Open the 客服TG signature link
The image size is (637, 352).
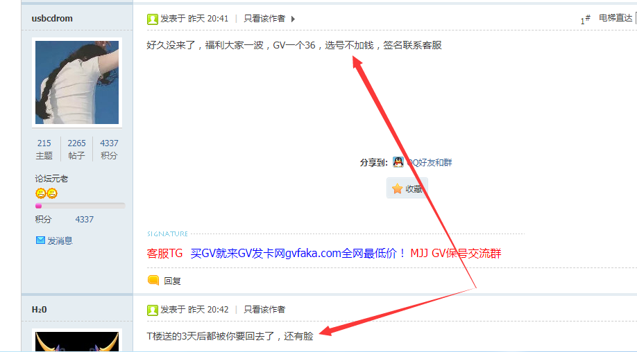tap(164, 254)
